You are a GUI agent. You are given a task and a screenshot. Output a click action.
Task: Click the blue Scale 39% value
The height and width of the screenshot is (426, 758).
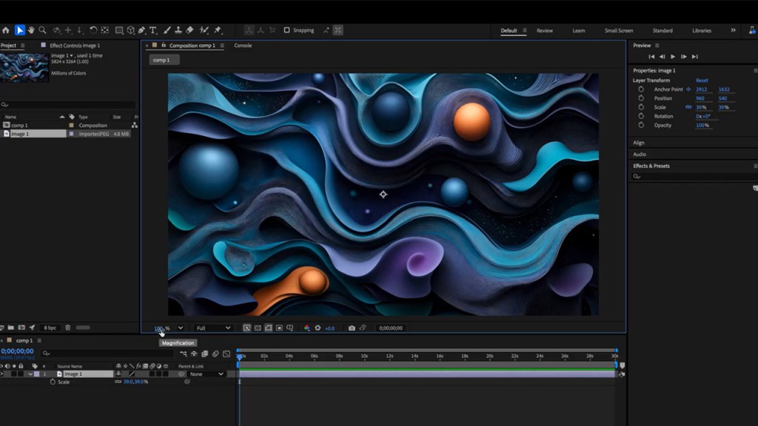pyautogui.click(x=702, y=106)
